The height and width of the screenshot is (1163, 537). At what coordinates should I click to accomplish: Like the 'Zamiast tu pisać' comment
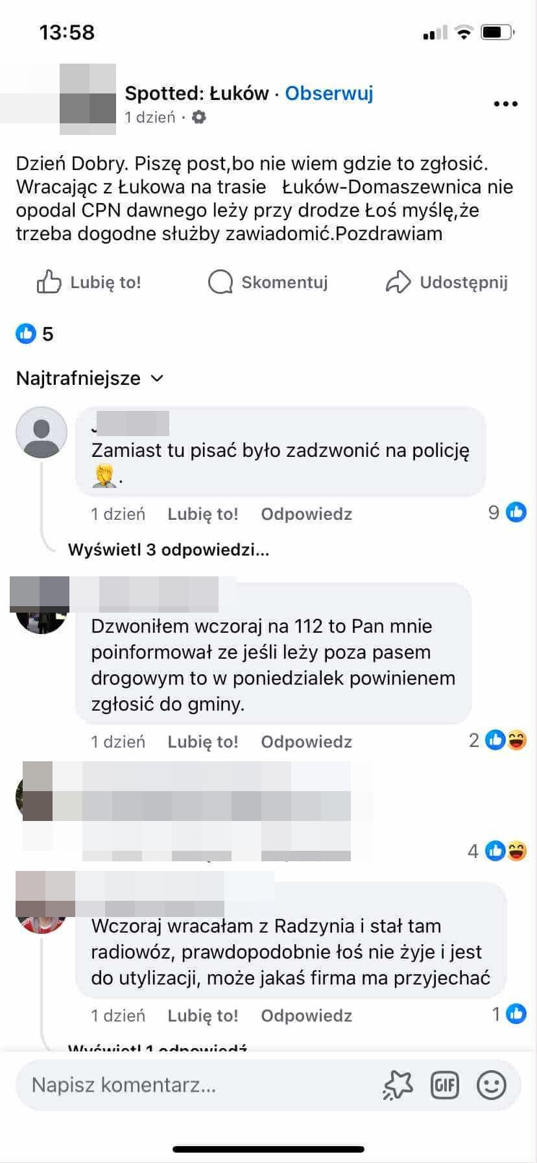click(203, 514)
